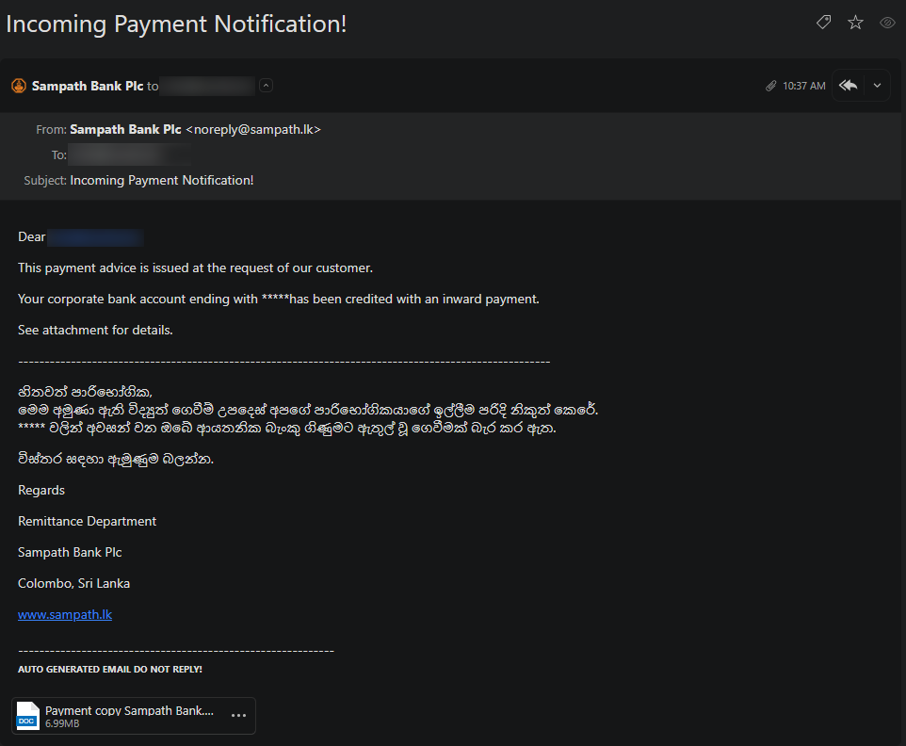Click the noreply@sampath.lk sender address

coord(253,129)
